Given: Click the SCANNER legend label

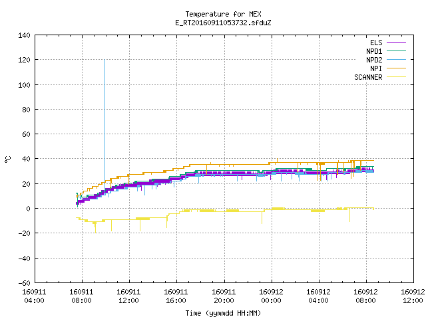Looking at the screenshot, I should coord(368,77).
